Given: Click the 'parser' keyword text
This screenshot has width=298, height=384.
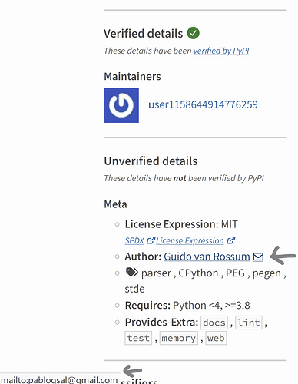Looking at the screenshot, I should [x=156, y=273].
